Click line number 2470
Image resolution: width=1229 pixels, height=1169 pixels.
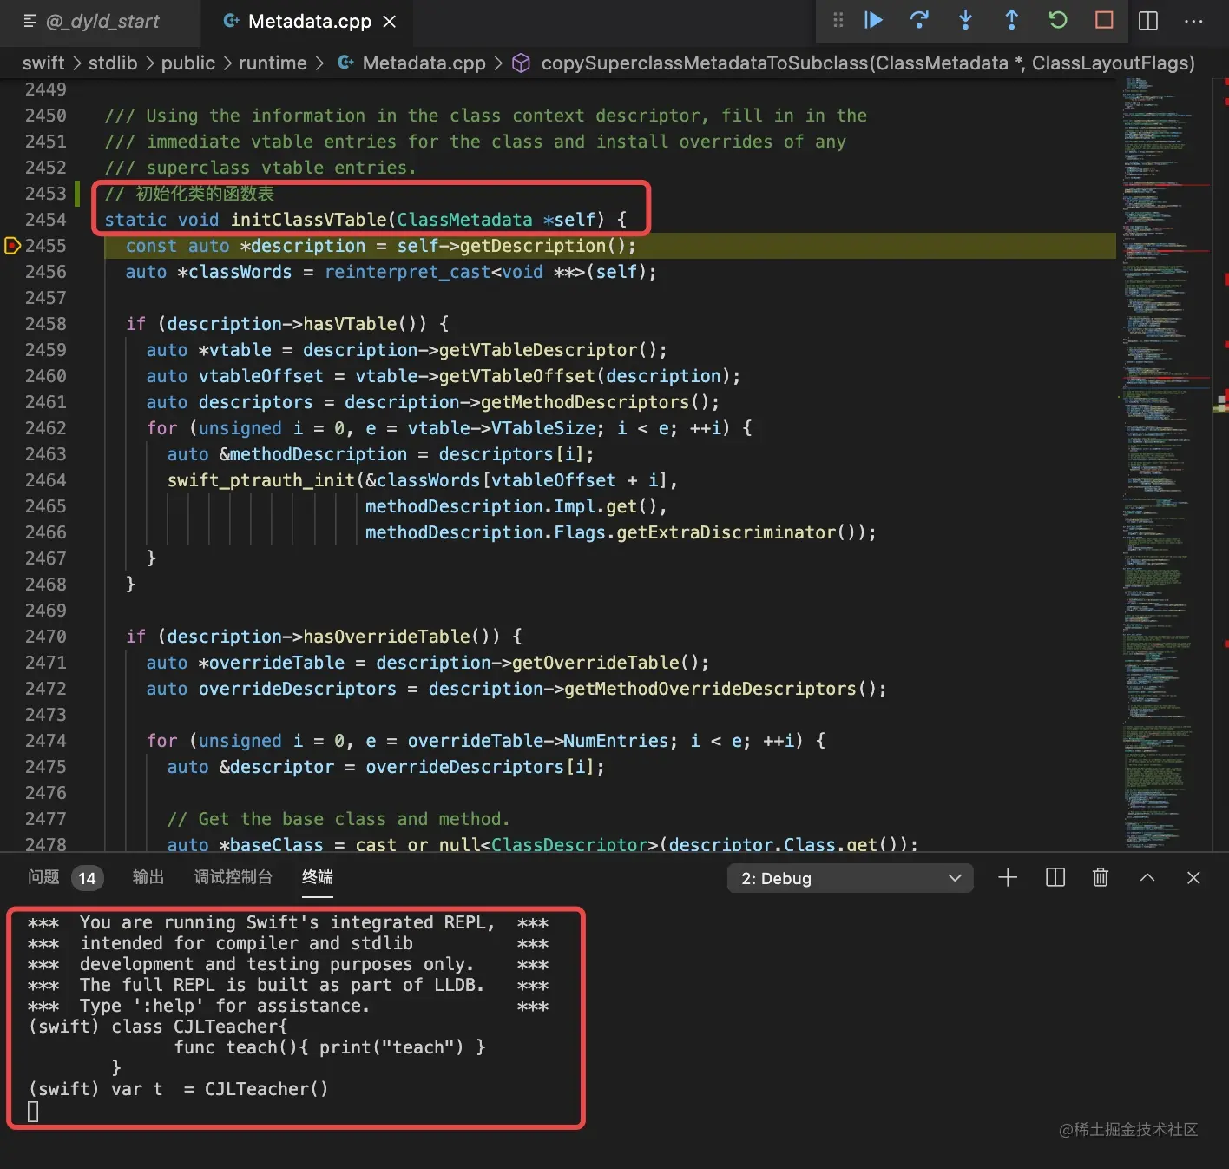(45, 637)
